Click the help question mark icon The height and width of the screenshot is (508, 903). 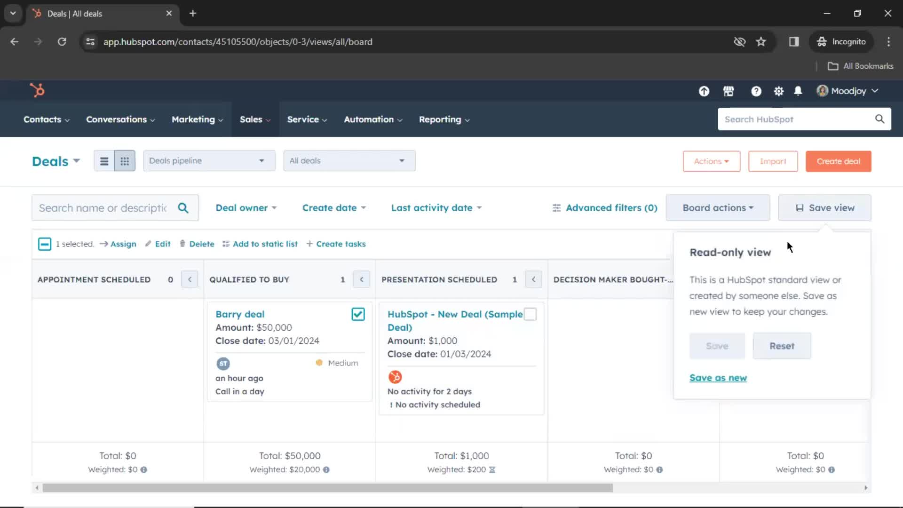pos(756,91)
